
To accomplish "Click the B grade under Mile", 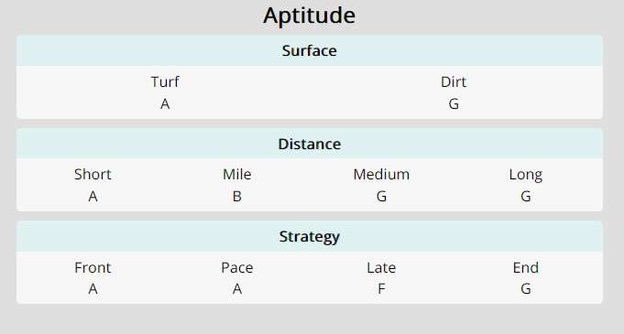I will click(x=236, y=196).
